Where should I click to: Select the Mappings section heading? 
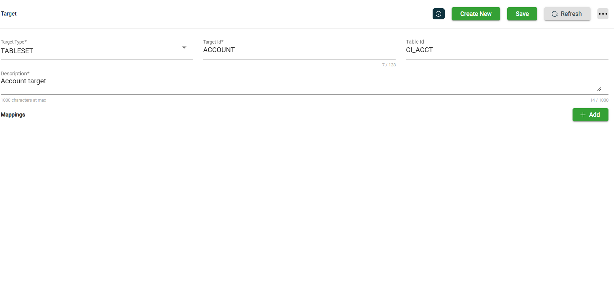[13, 115]
